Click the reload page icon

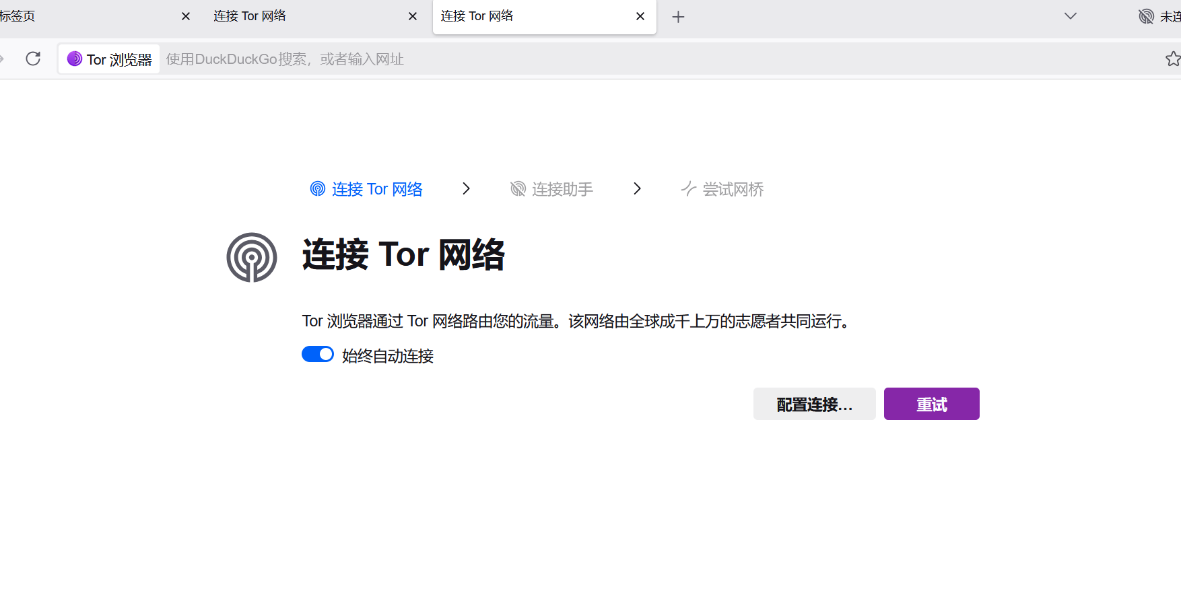point(33,59)
